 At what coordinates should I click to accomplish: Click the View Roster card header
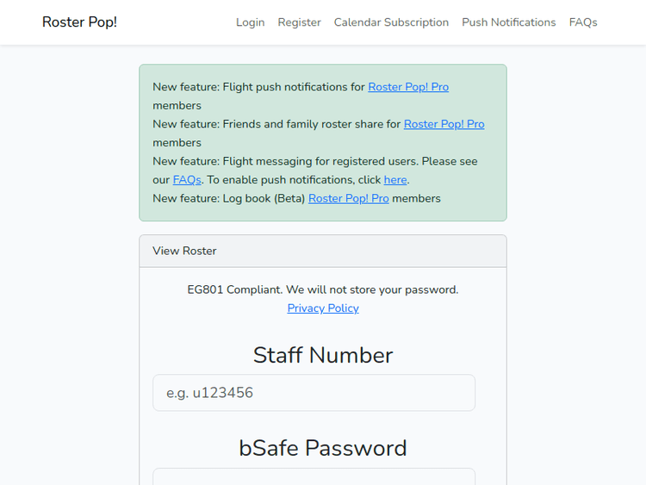pos(322,251)
